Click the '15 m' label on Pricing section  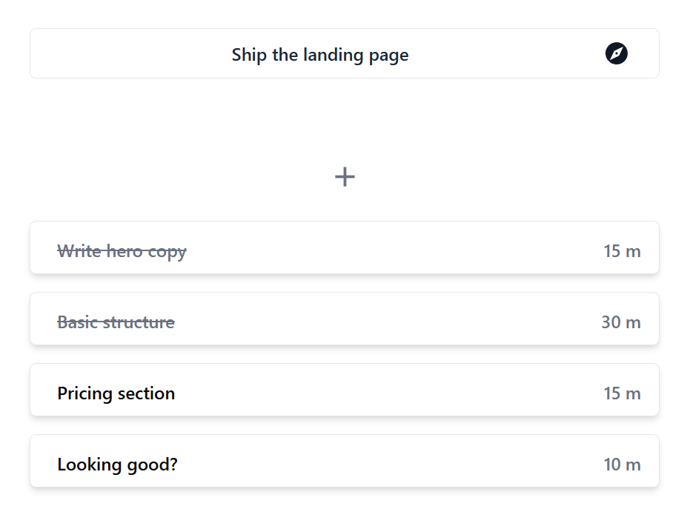[621, 393]
